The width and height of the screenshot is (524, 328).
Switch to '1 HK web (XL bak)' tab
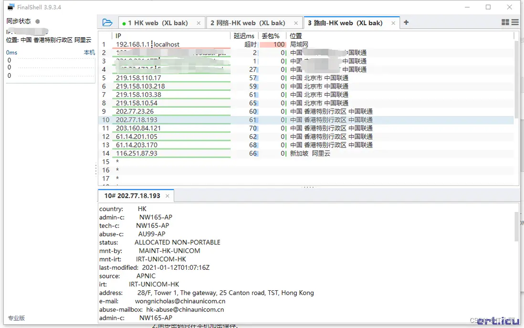[x=158, y=23]
